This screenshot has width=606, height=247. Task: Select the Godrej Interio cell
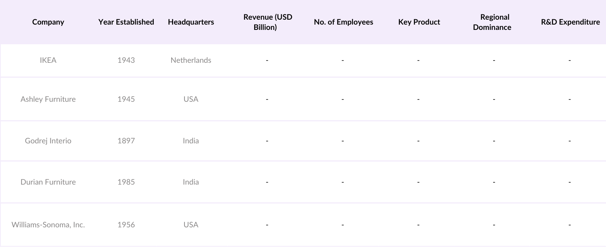(48, 141)
